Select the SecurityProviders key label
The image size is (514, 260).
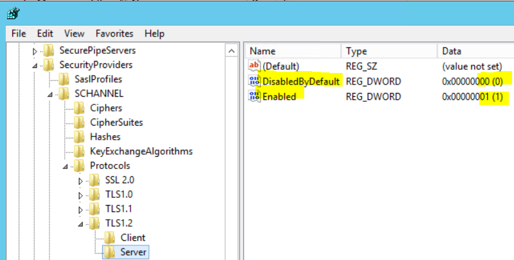tap(96, 65)
